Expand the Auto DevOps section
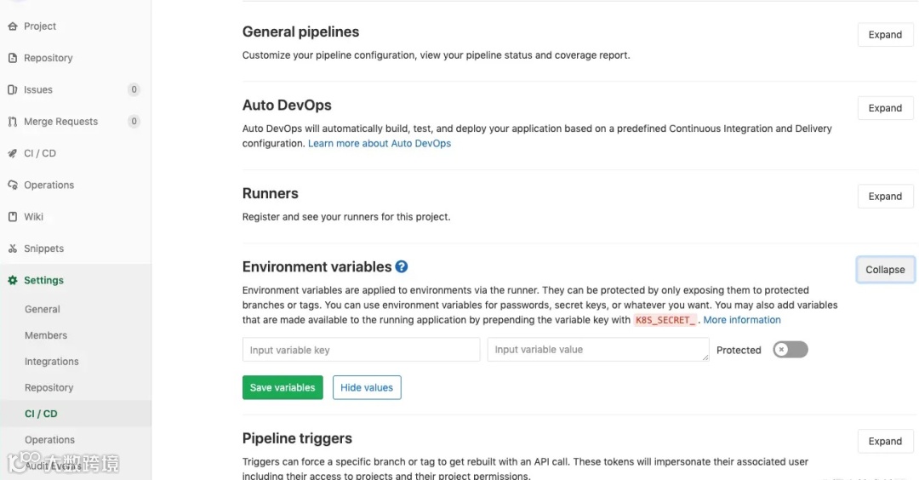 [x=885, y=108]
